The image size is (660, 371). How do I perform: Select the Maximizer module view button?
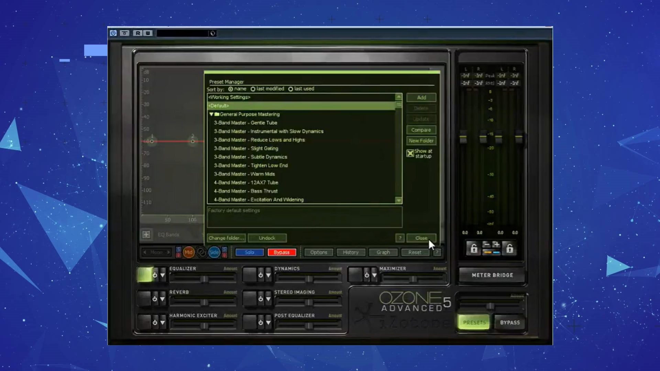(355, 275)
